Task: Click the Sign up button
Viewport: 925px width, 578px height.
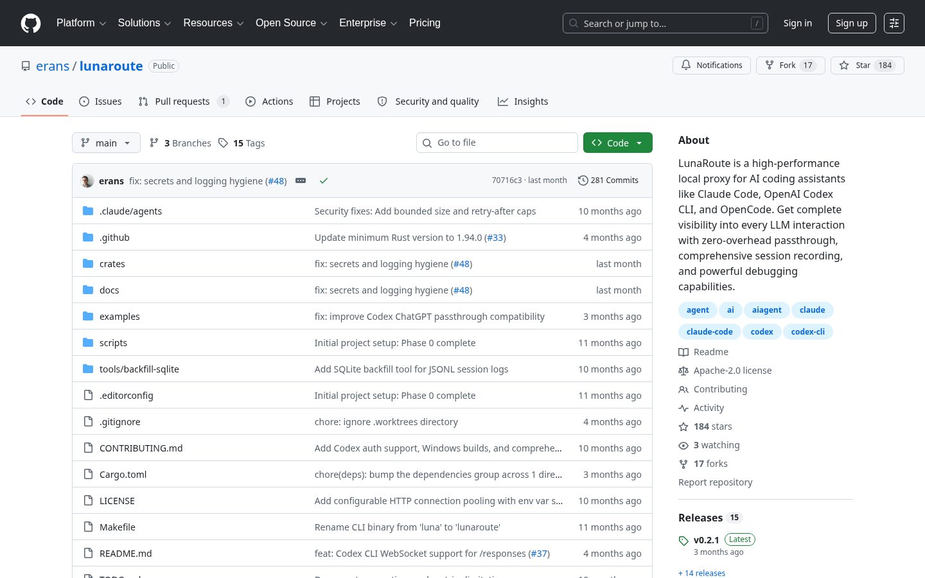Action: pyautogui.click(x=852, y=23)
